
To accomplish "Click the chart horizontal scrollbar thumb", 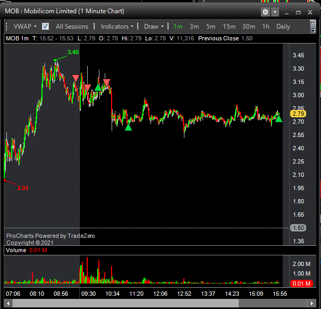I will (x=125, y=303).
